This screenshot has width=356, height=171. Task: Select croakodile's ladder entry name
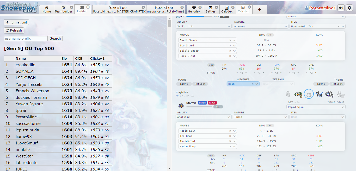[x=25, y=65]
